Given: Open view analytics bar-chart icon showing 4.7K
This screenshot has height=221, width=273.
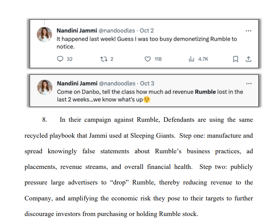Looking at the screenshot, I should [x=191, y=59].
